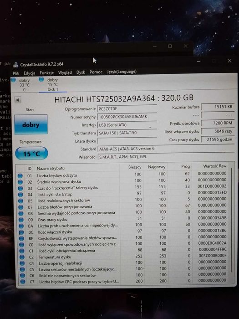Click status icon of attribute C0
The image size is (239, 319).
tap(22, 245)
